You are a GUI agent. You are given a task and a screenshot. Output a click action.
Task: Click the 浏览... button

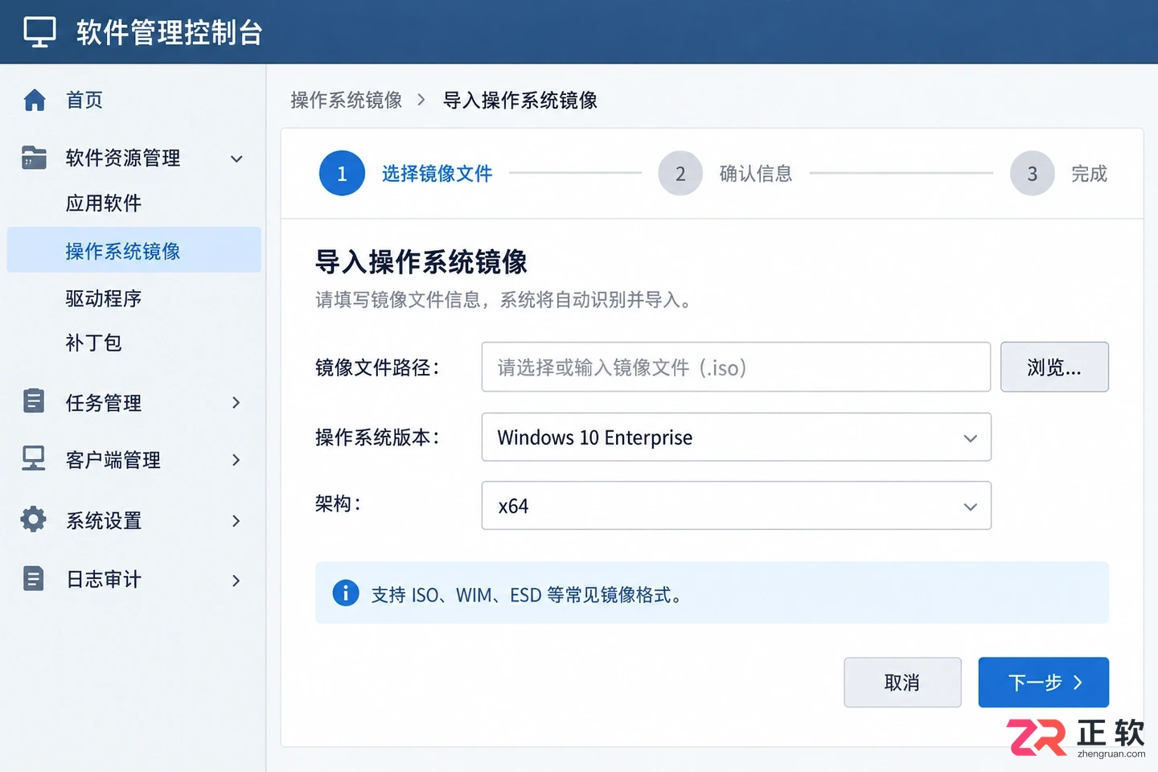[1054, 368]
